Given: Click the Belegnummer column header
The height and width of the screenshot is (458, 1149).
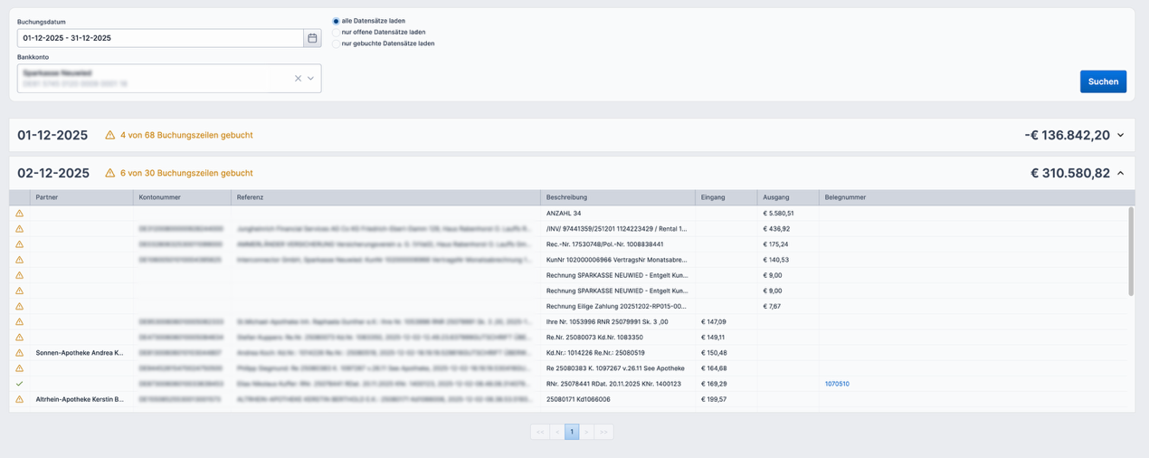Looking at the screenshot, I should [x=846, y=197].
